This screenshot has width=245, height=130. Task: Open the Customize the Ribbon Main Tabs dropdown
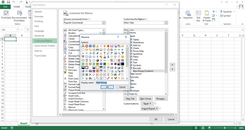(x=166, y=23)
